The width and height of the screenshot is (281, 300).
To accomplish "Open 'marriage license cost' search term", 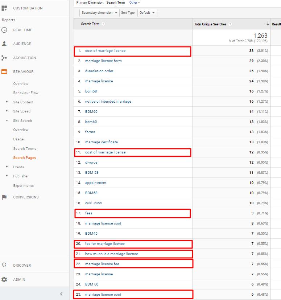I will 103,295.
